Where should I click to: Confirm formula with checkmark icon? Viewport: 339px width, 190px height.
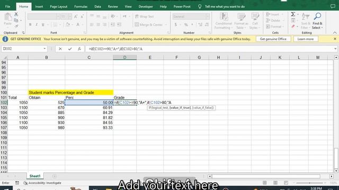(70, 49)
